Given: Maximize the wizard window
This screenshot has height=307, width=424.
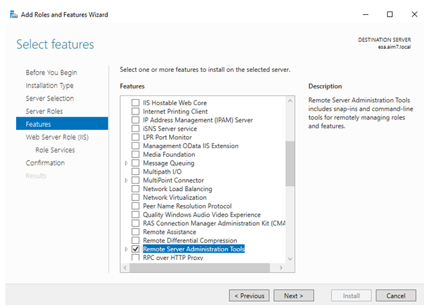Looking at the screenshot, I should pyautogui.click(x=390, y=14).
